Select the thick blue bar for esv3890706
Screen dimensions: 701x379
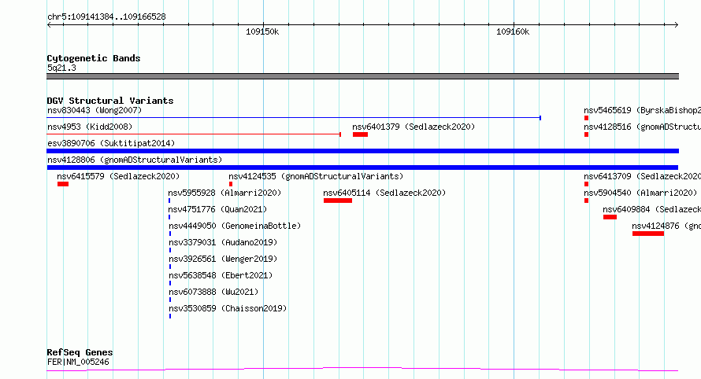pos(362,151)
